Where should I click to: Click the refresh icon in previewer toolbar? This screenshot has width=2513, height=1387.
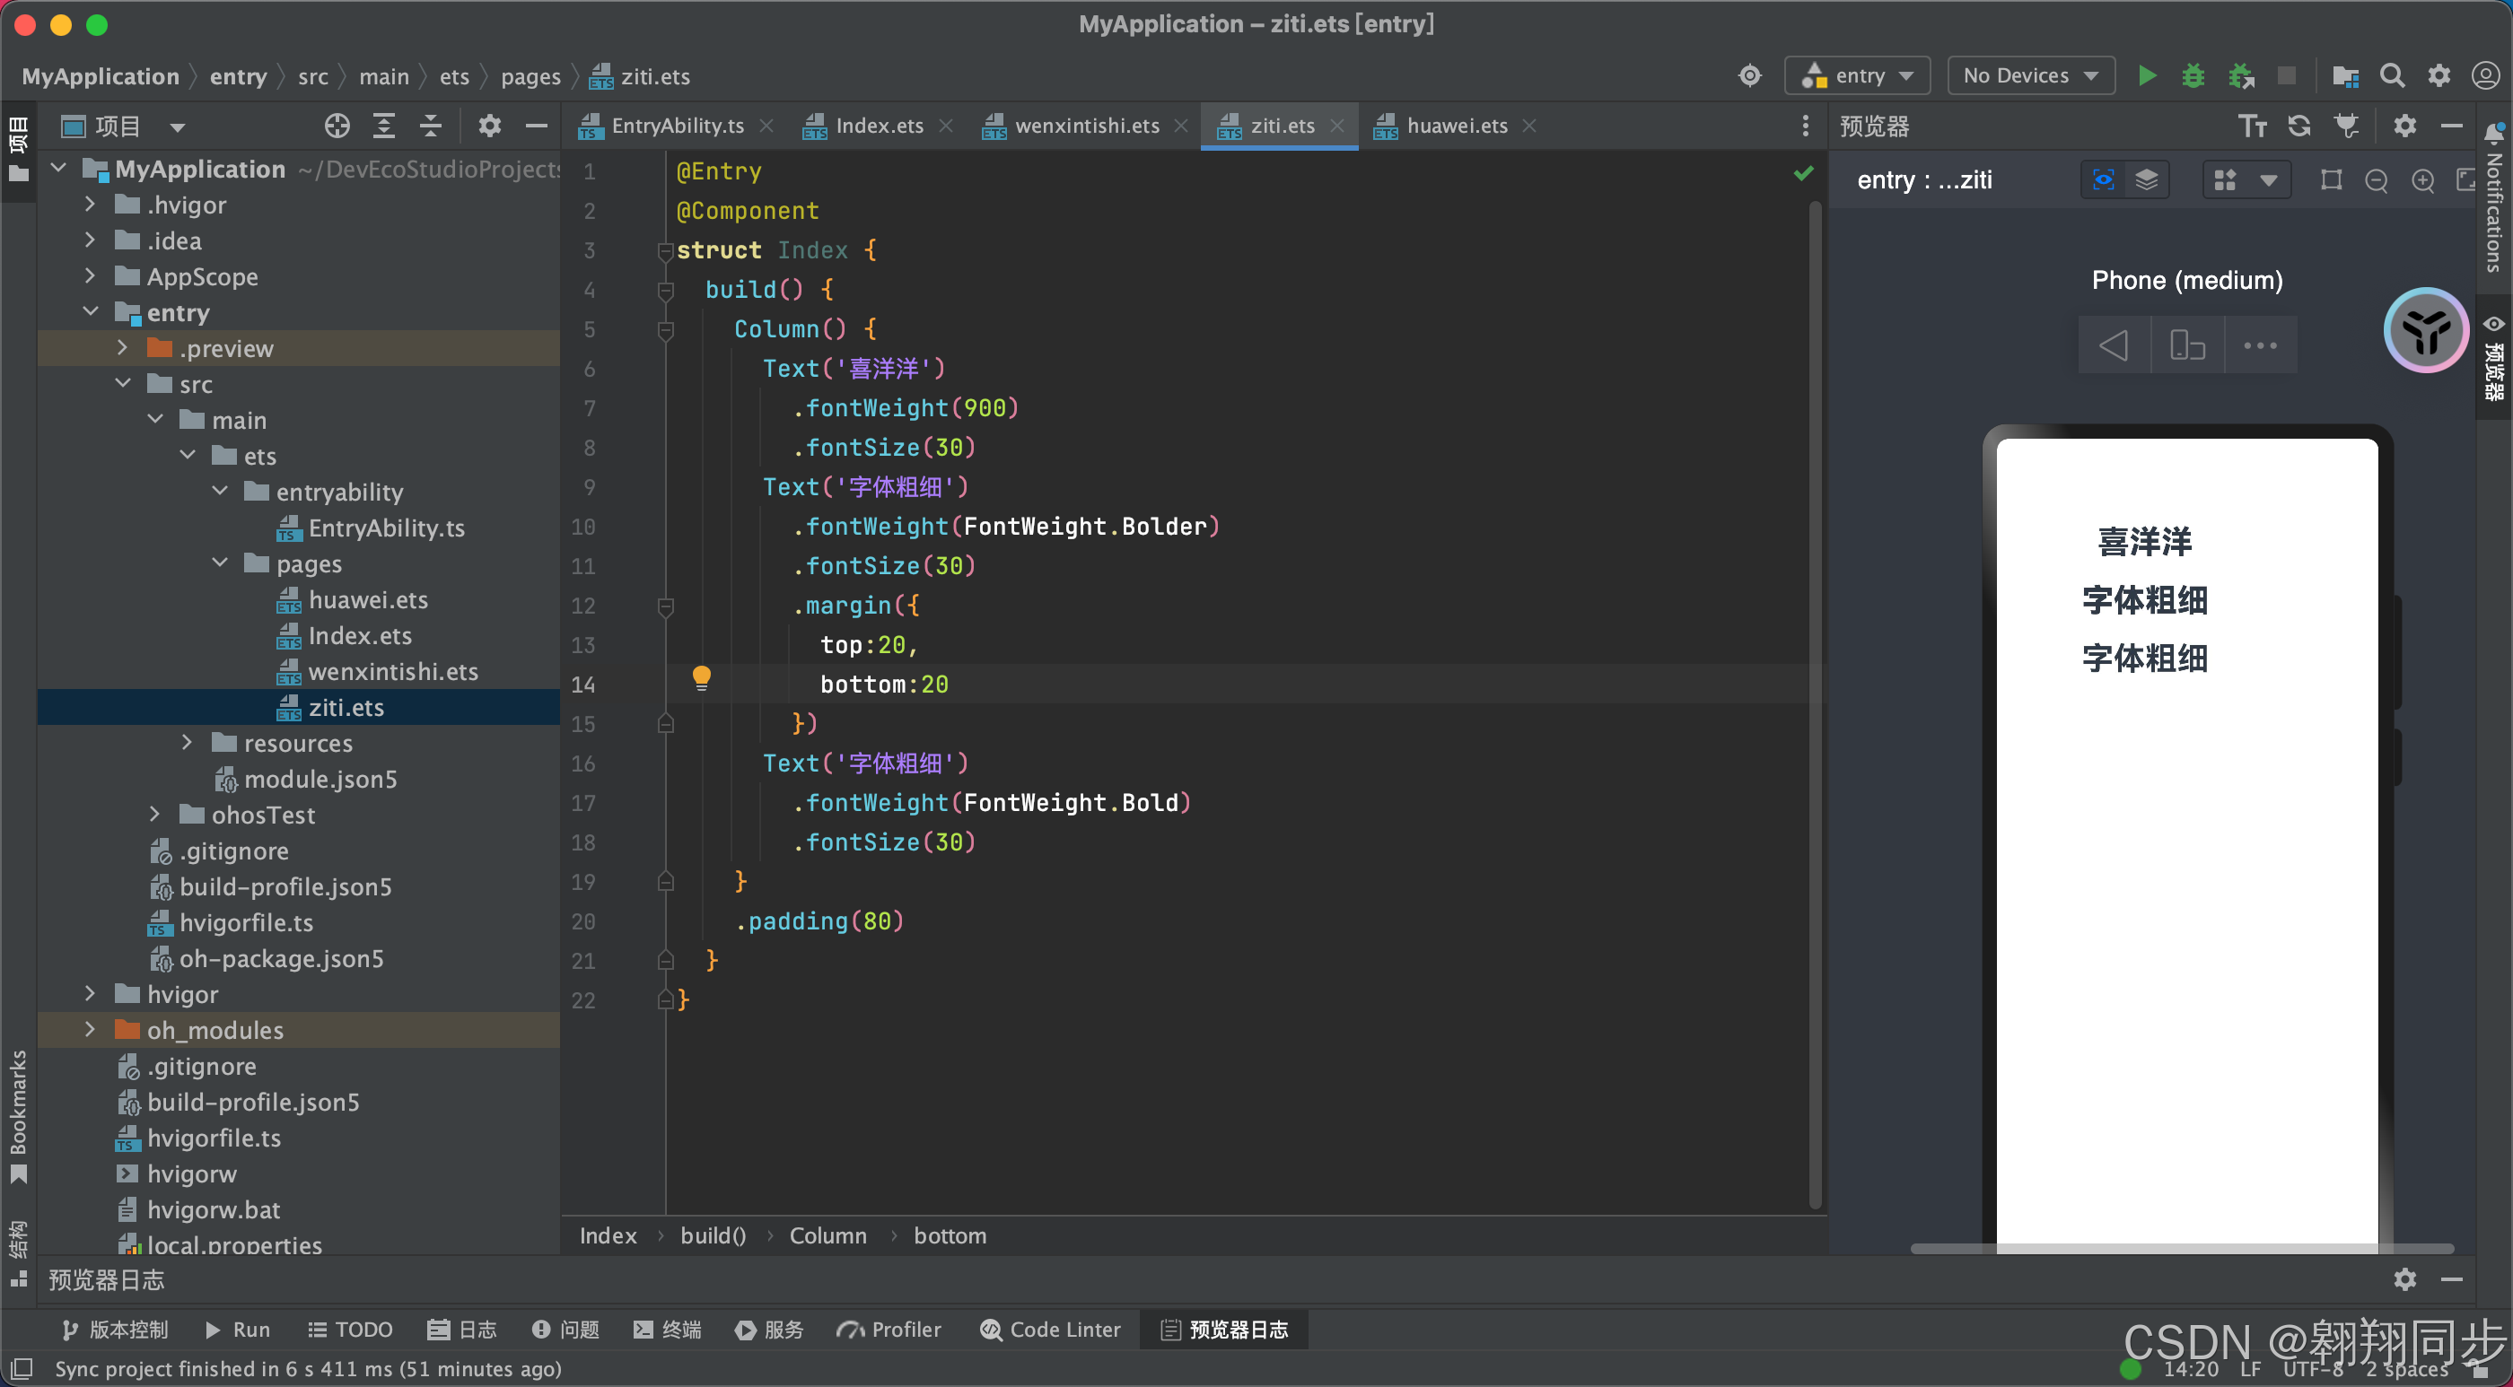2298,126
